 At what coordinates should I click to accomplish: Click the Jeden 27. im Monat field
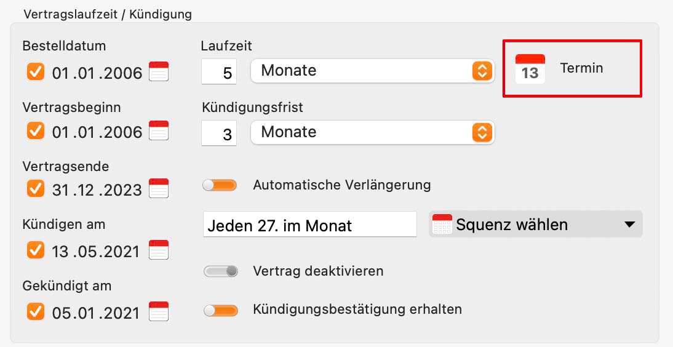pyautogui.click(x=310, y=224)
